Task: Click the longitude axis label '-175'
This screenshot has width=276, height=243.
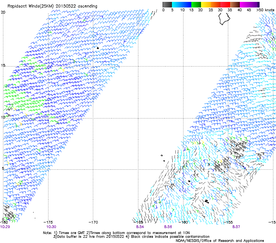Action: 48,222
